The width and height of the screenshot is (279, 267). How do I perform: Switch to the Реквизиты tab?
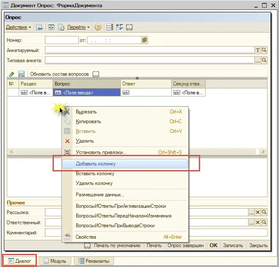[94, 261]
